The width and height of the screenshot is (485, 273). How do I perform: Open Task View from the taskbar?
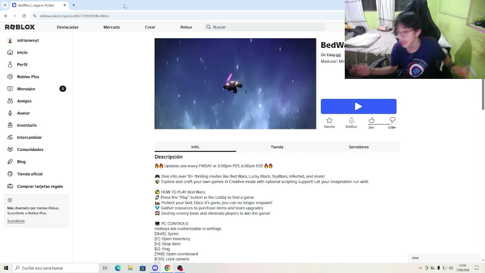pos(105,268)
